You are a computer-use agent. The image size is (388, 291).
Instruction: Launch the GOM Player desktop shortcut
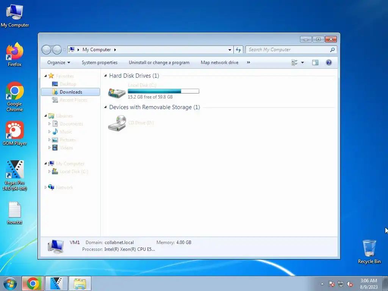point(15,133)
